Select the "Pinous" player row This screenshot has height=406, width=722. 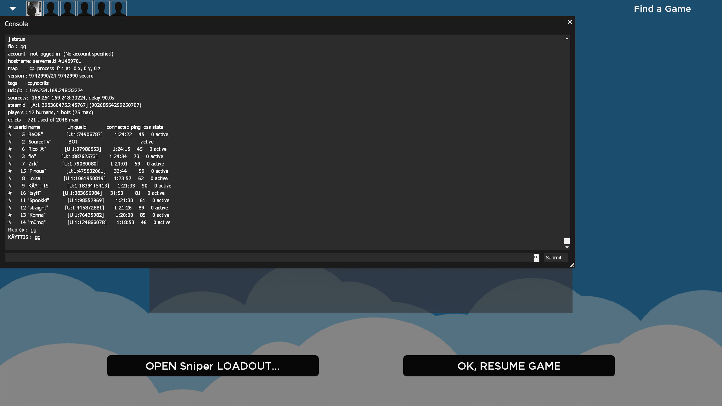(88, 171)
